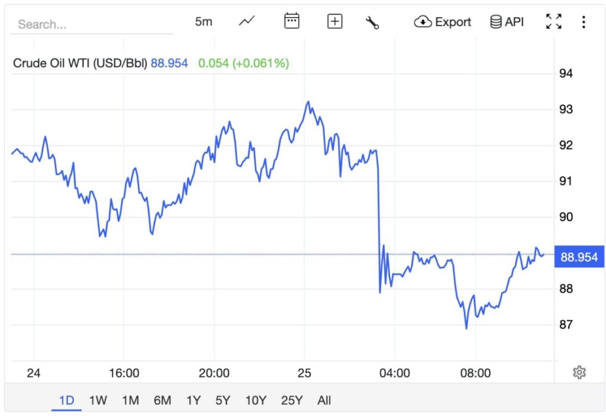Toggle the 1D active range off
Viewport: 606px width, 416px height.
coord(66,400)
